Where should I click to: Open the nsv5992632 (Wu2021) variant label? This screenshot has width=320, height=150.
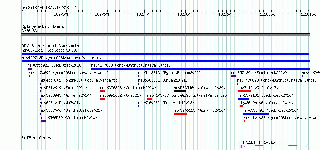pyautogui.click(x=120, y=95)
